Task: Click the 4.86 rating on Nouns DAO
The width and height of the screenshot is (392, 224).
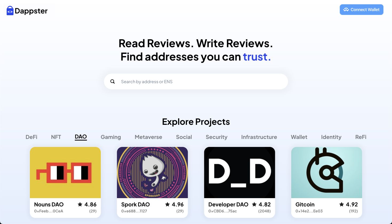Action: click(x=90, y=205)
